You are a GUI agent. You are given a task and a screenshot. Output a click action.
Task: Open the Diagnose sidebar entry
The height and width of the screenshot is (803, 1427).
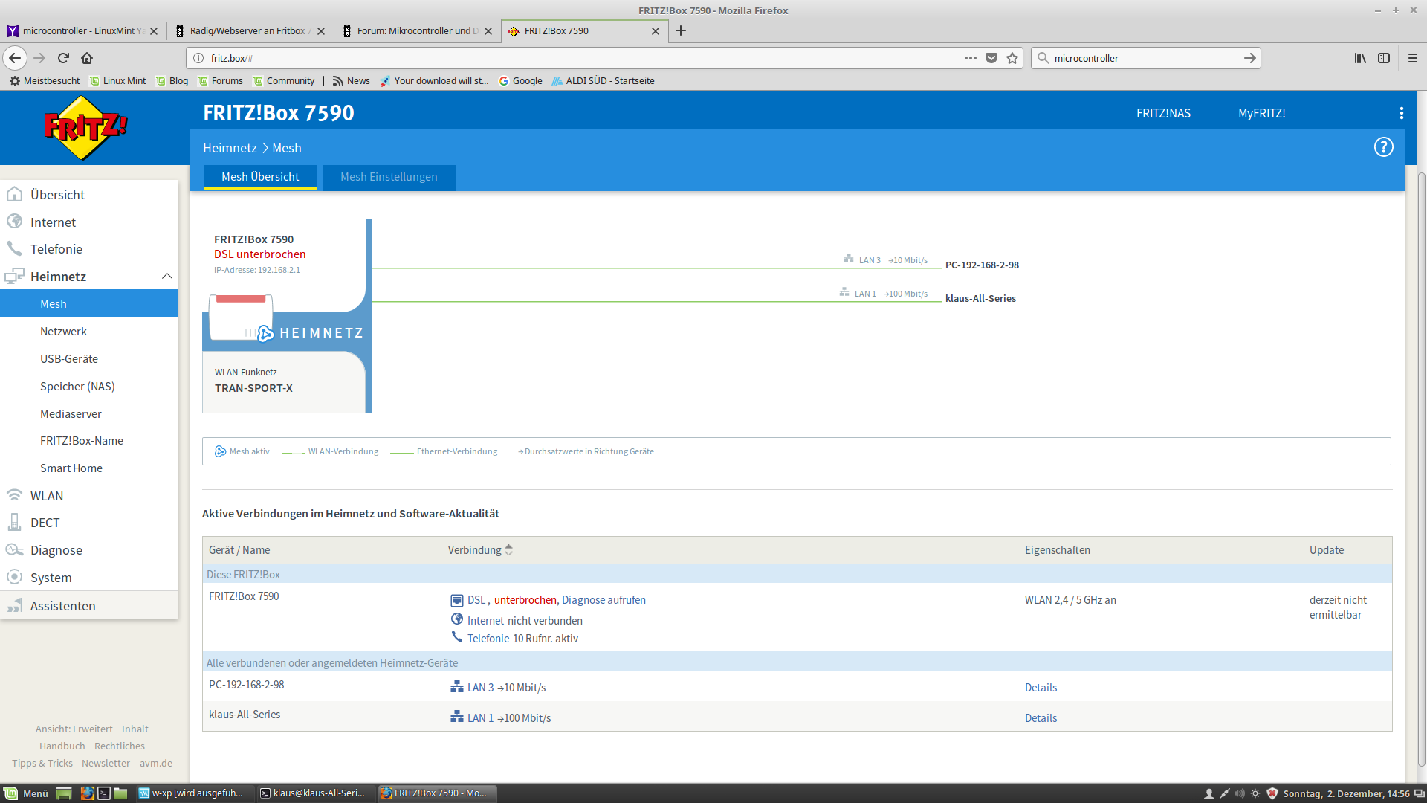coord(89,550)
